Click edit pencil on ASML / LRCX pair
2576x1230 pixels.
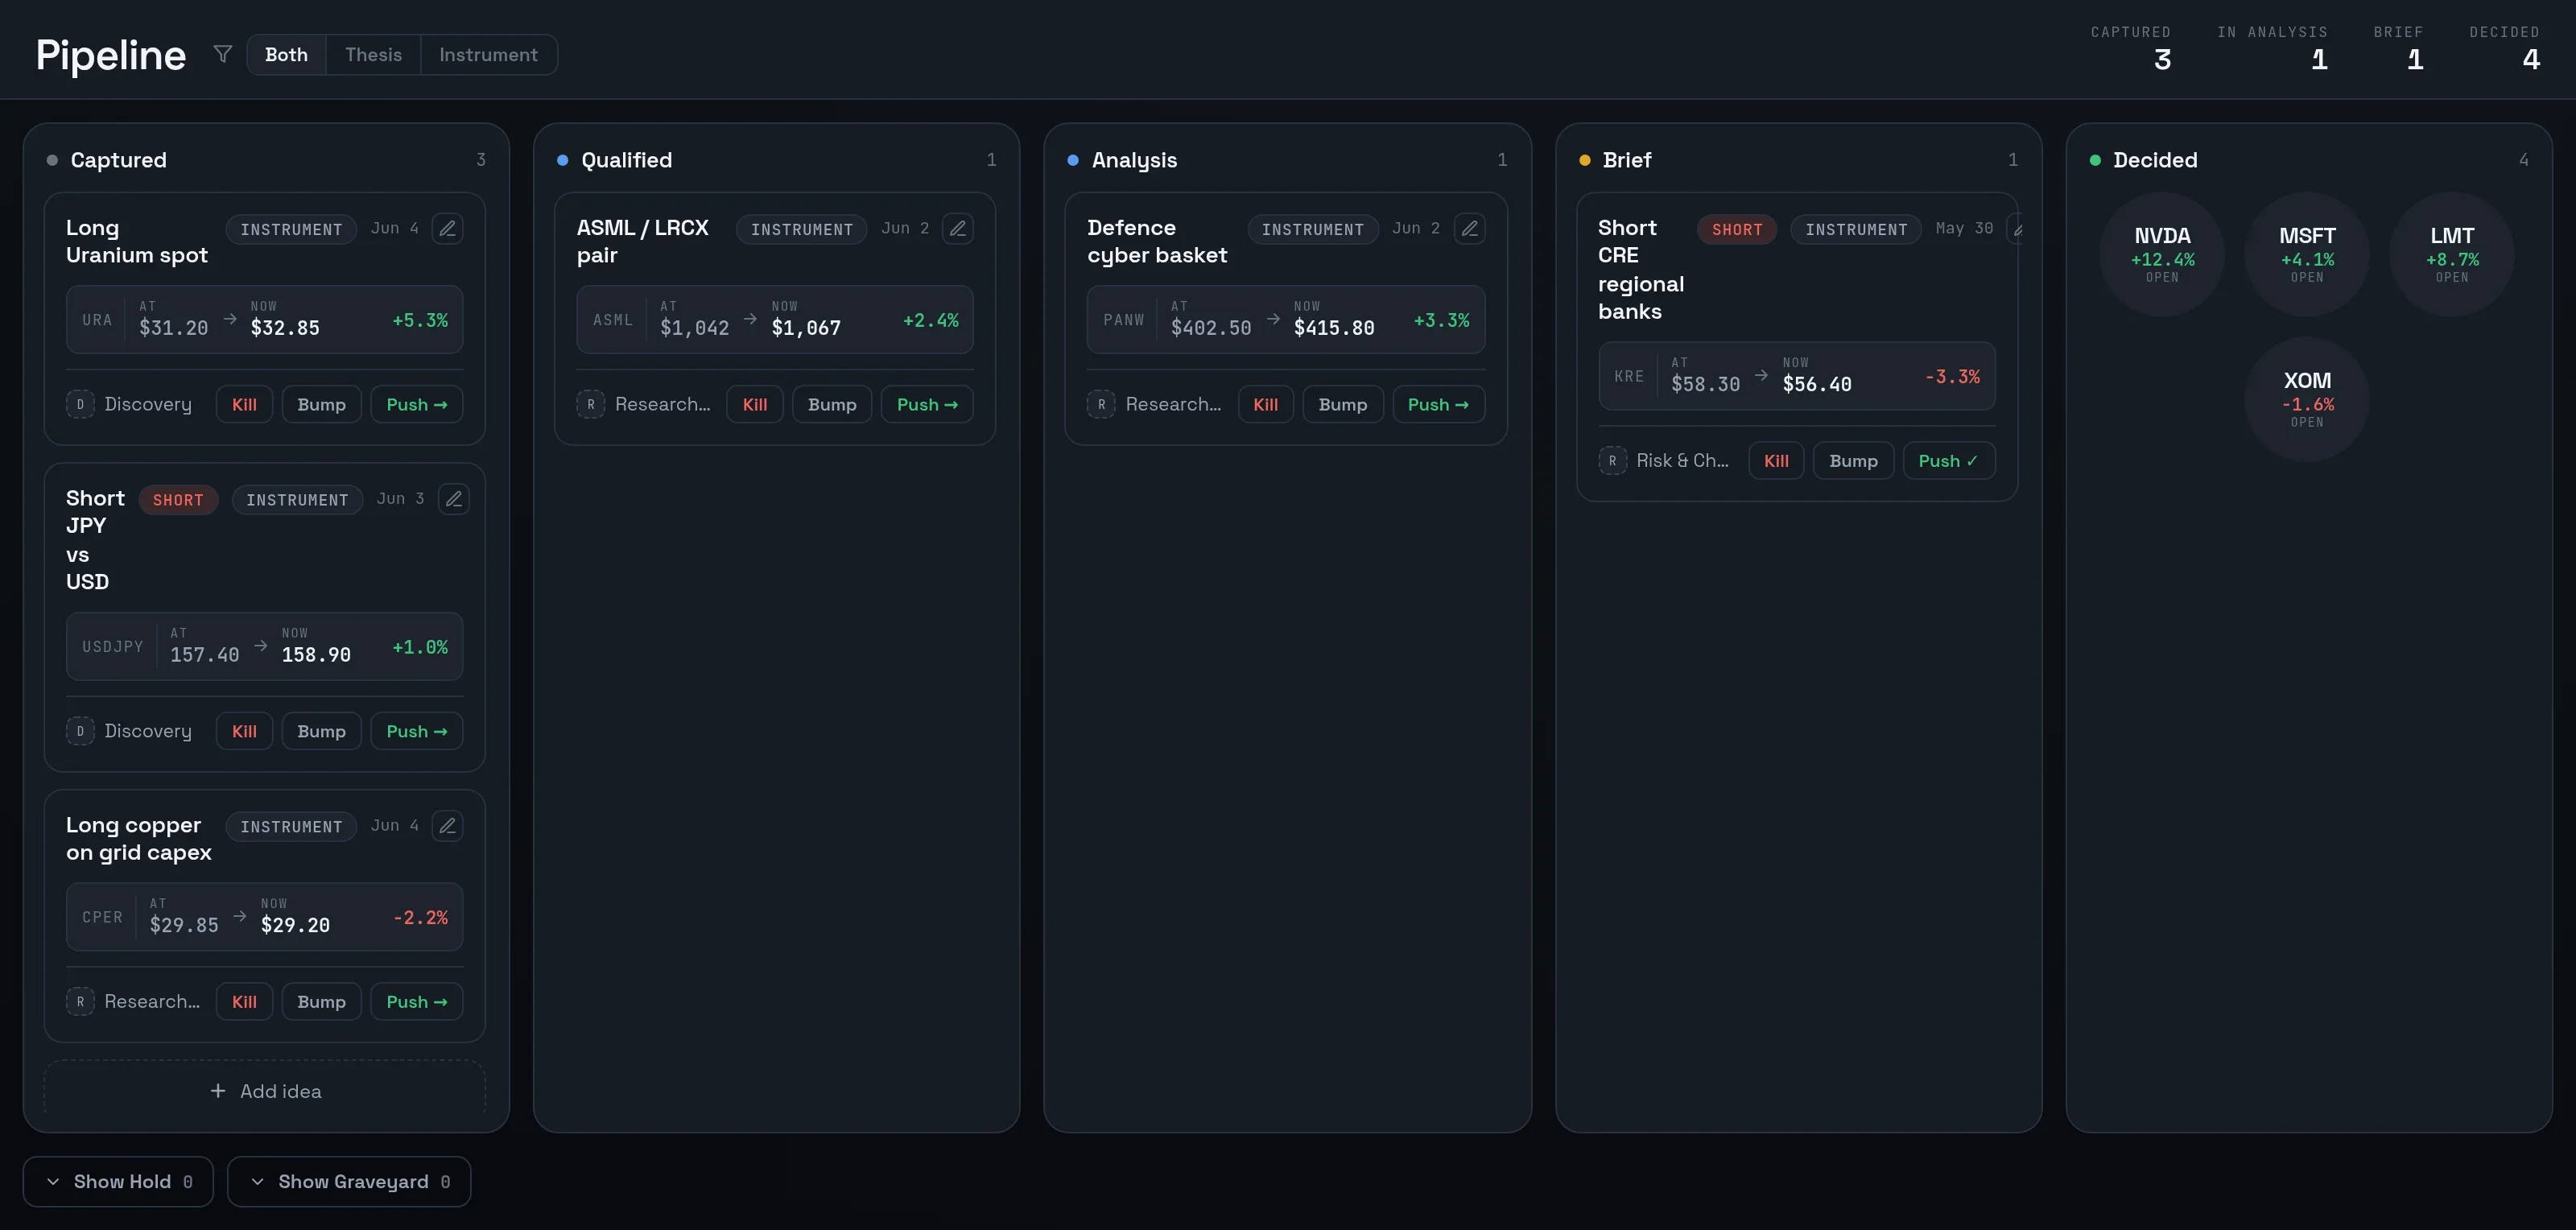958,229
